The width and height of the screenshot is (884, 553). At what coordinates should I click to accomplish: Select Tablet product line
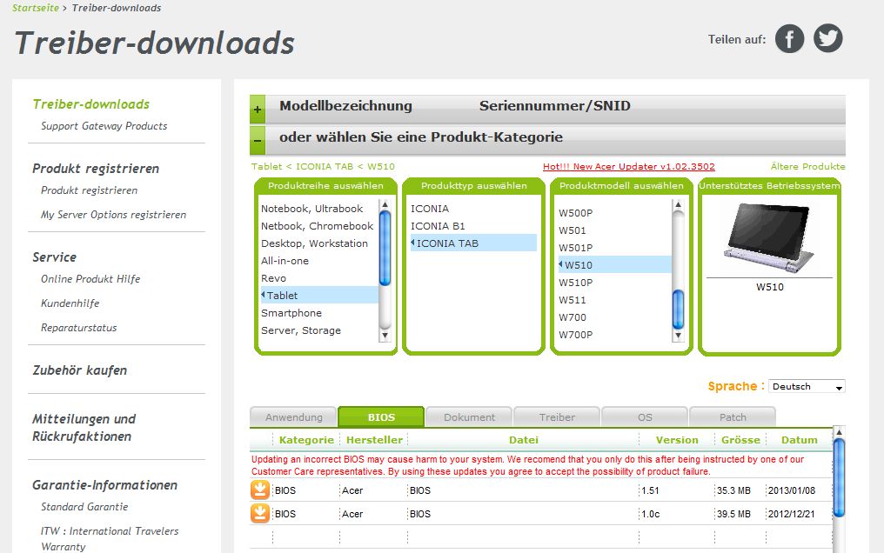pos(318,295)
